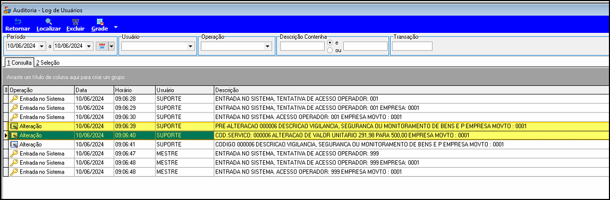Click the MESTRE cell at 09:06:47
Viewport: 610px width, 200px height.
coord(184,153)
